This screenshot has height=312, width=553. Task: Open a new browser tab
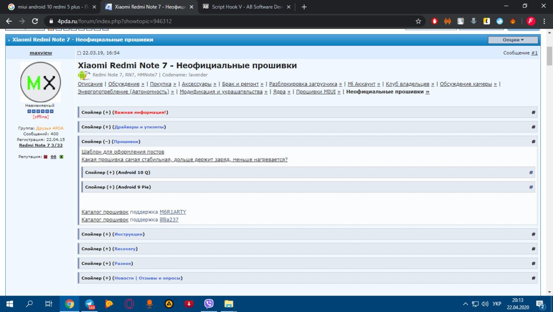(x=304, y=7)
